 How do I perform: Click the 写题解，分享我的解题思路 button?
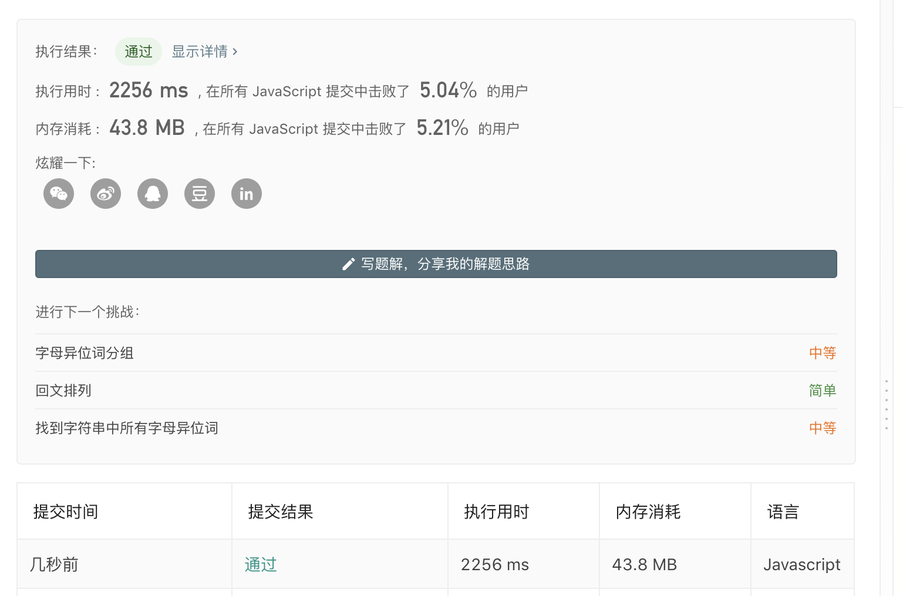pyautogui.click(x=436, y=264)
